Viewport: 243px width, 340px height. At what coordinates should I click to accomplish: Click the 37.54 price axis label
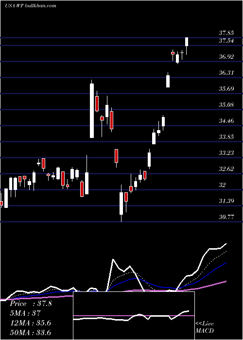(x=226, y=41)
